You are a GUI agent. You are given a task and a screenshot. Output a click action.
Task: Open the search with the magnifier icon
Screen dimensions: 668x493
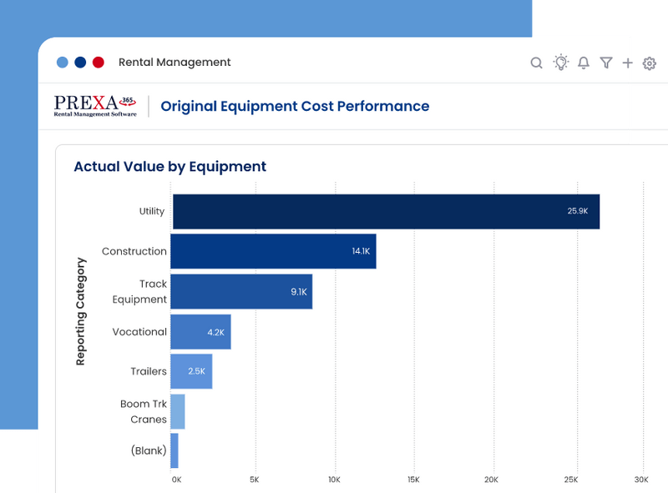(x=537, y=63)
